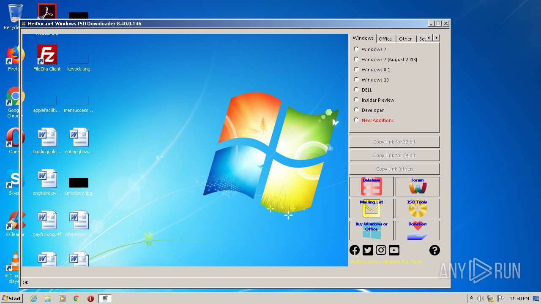Click the Action Center flag icon
541x304 pixels.
click(501, 299)
